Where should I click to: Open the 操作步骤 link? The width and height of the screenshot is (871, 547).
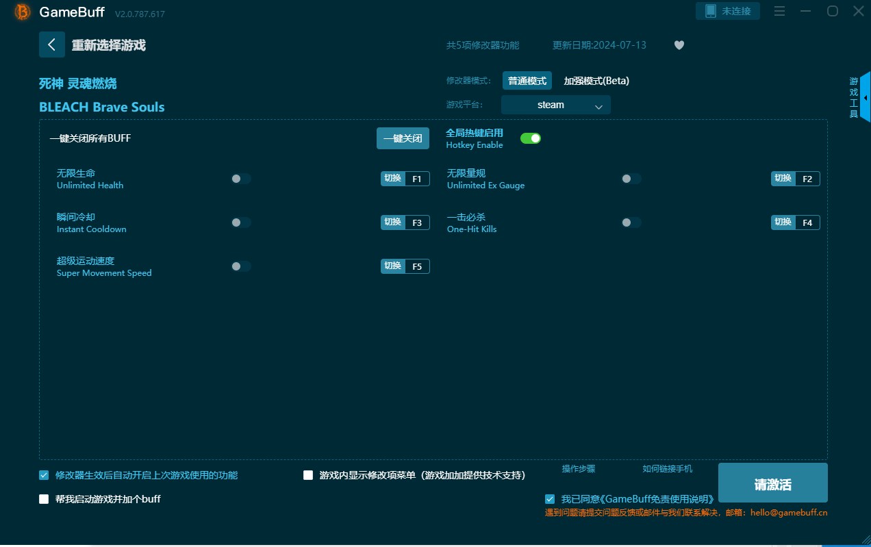pos(579,469)
